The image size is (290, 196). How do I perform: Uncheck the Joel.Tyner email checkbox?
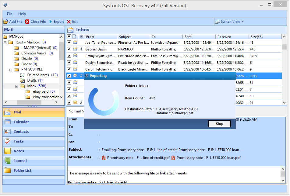pos(69,43)
